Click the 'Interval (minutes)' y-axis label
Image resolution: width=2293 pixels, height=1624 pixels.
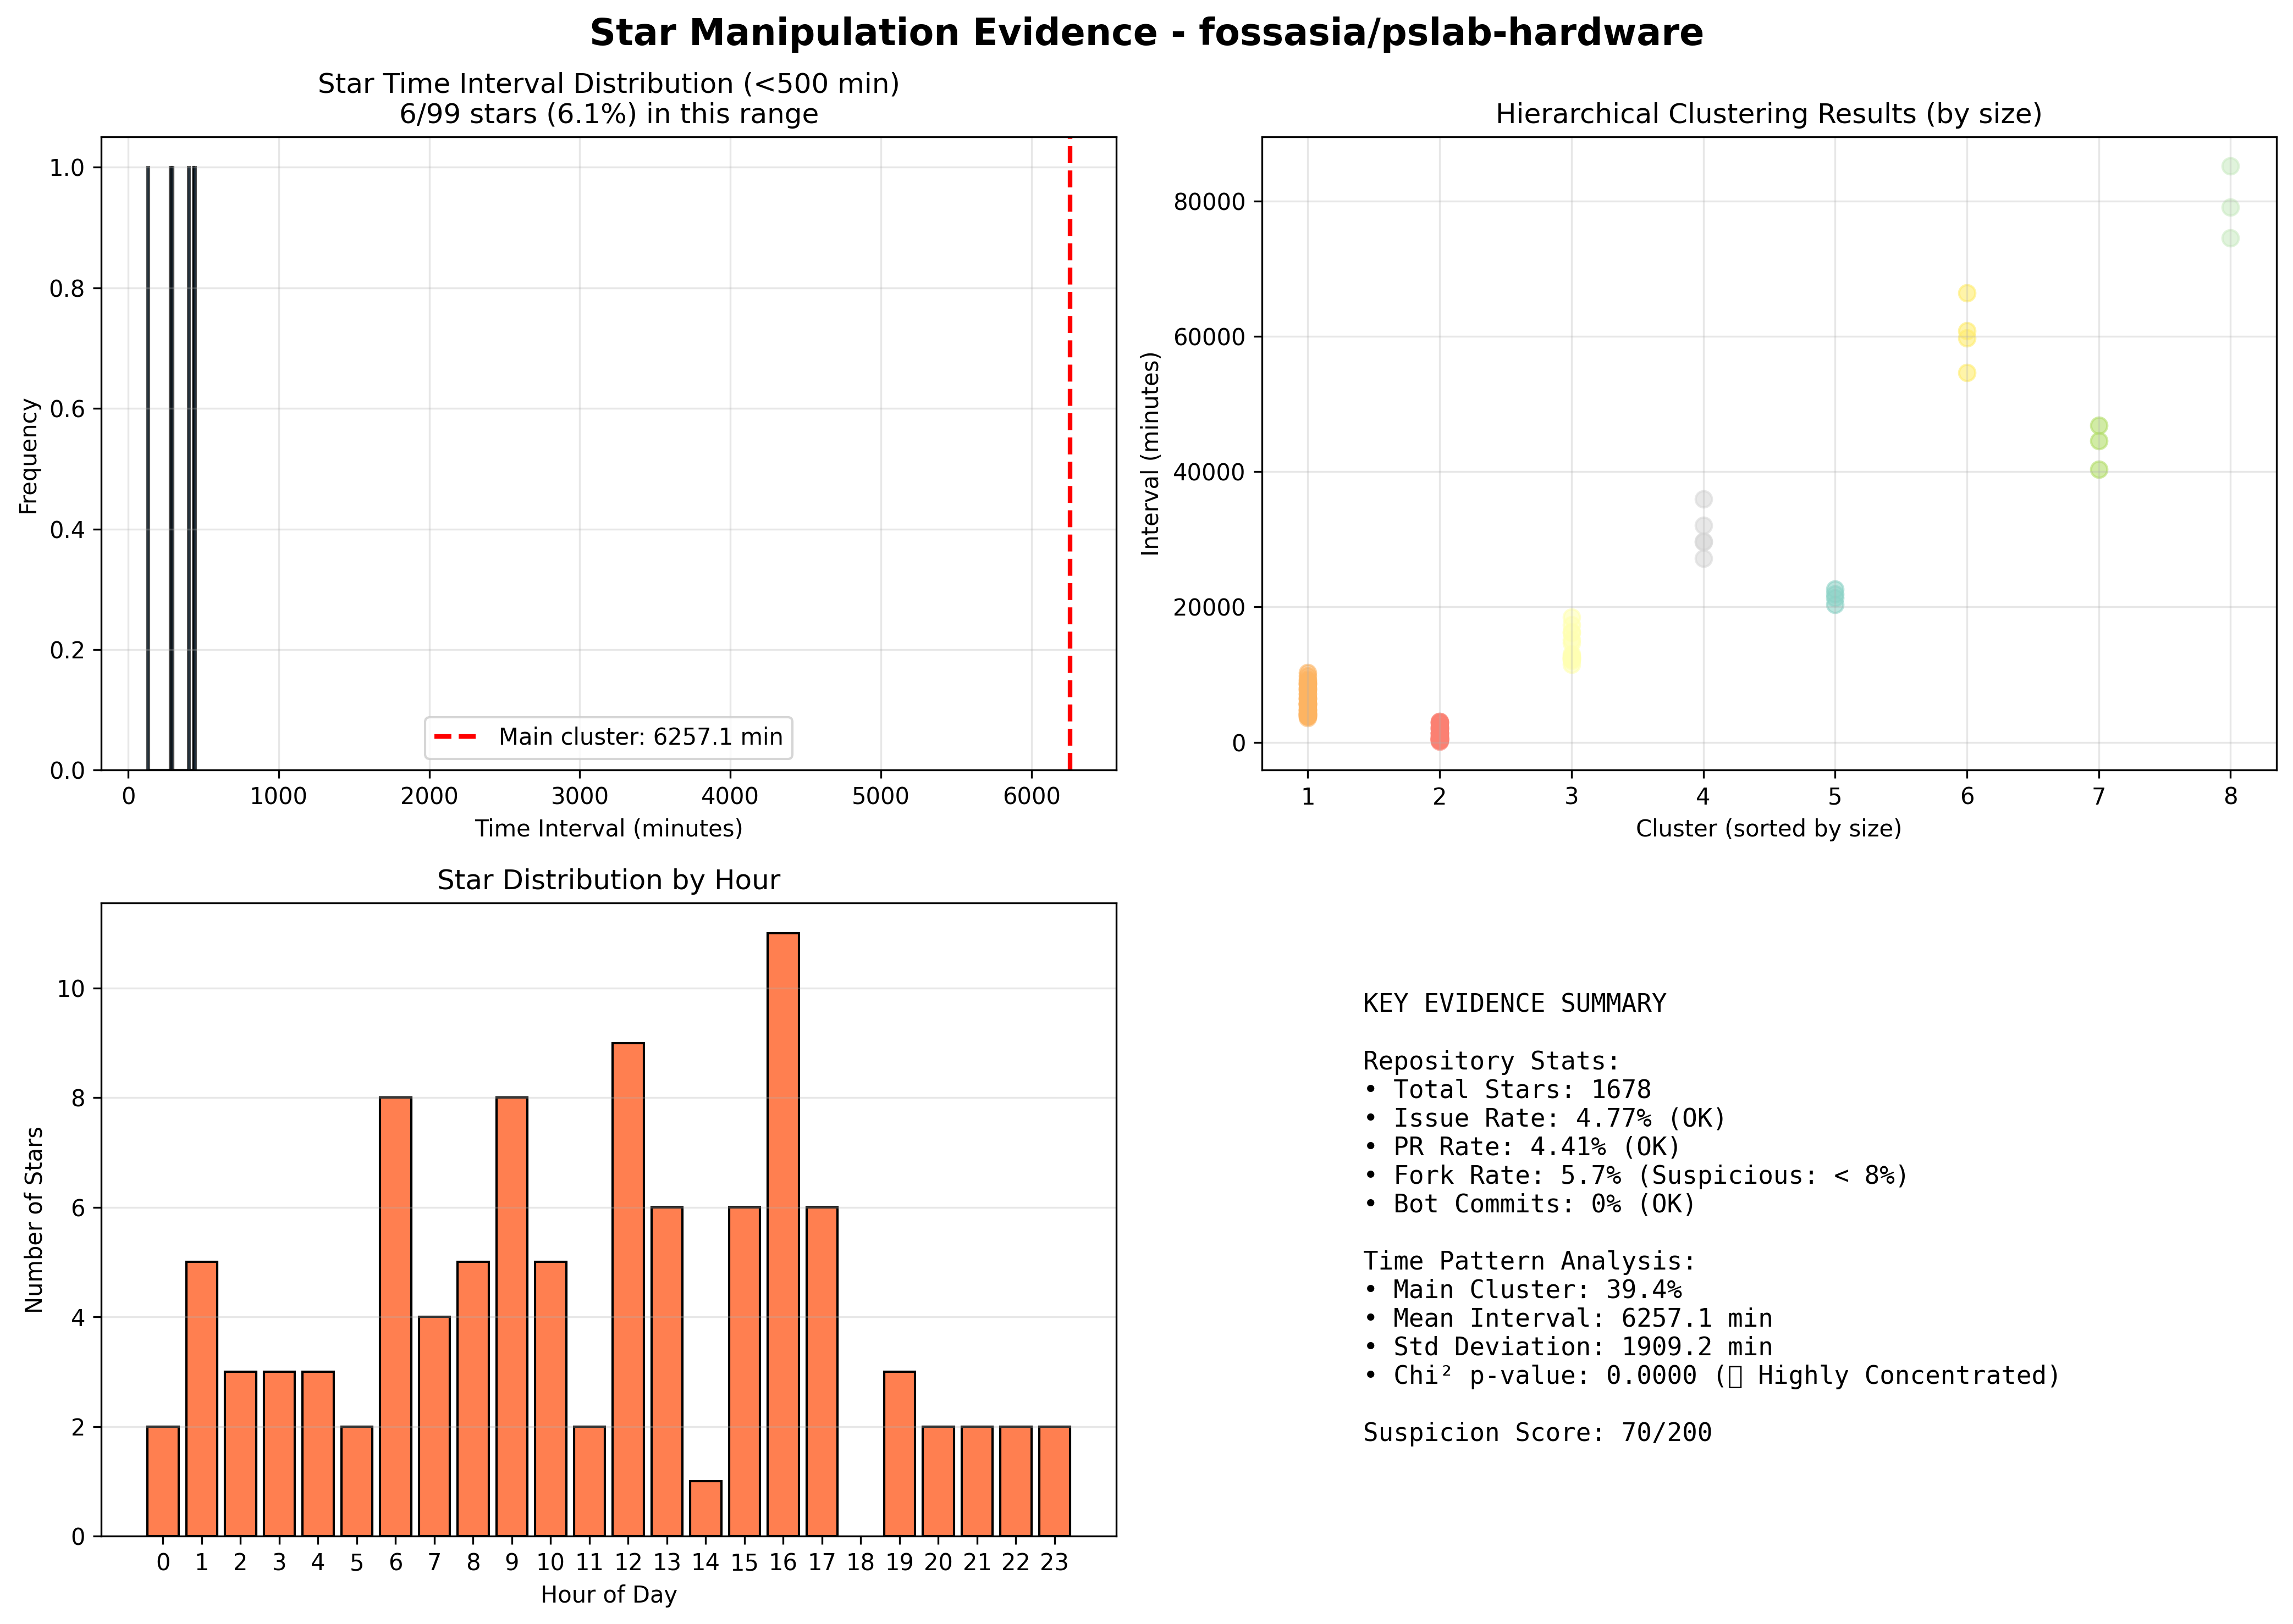coord(1150,453)
